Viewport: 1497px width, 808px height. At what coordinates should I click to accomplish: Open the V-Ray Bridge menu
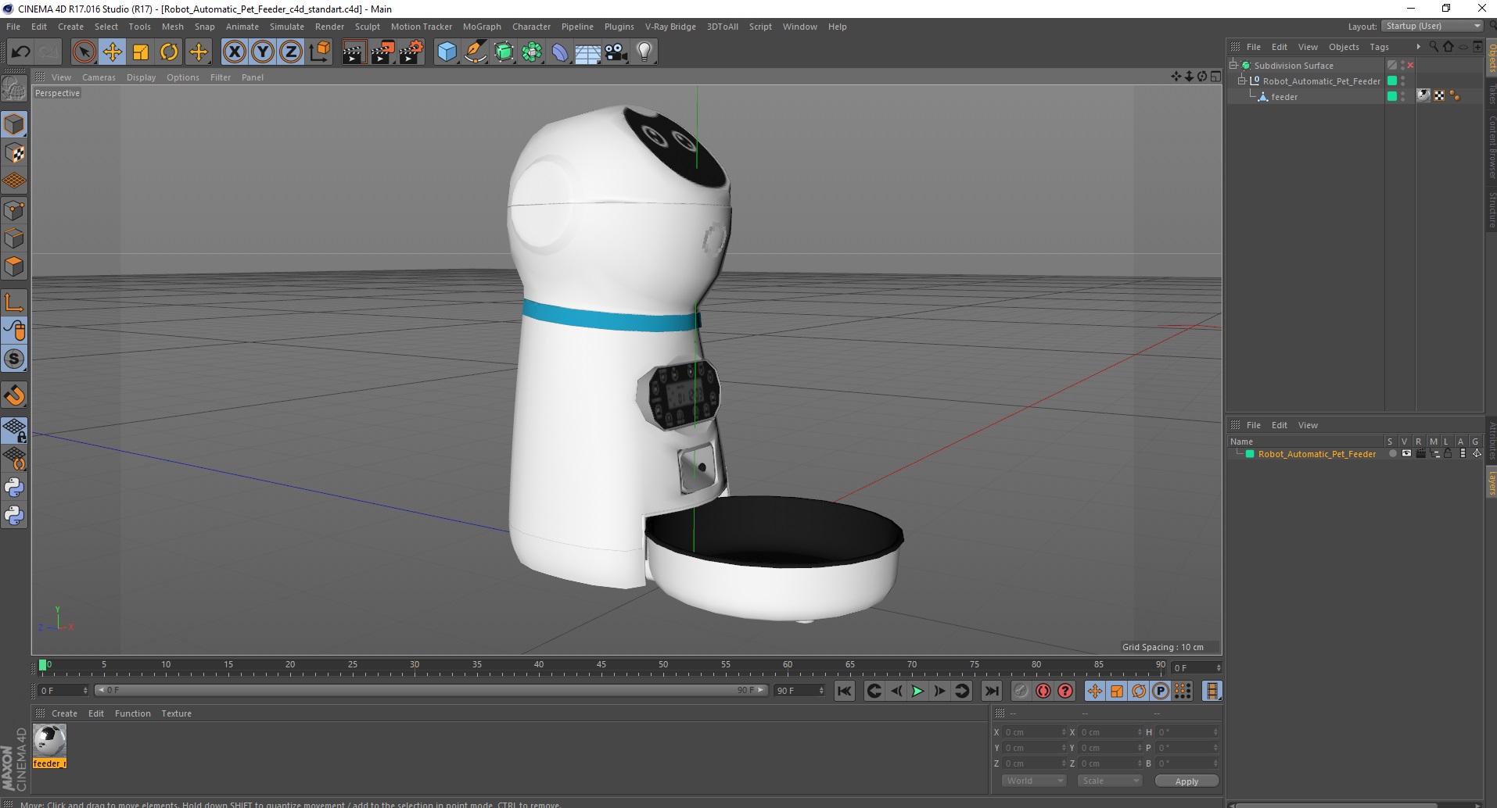pyautogui.click(x=670, y=27)
